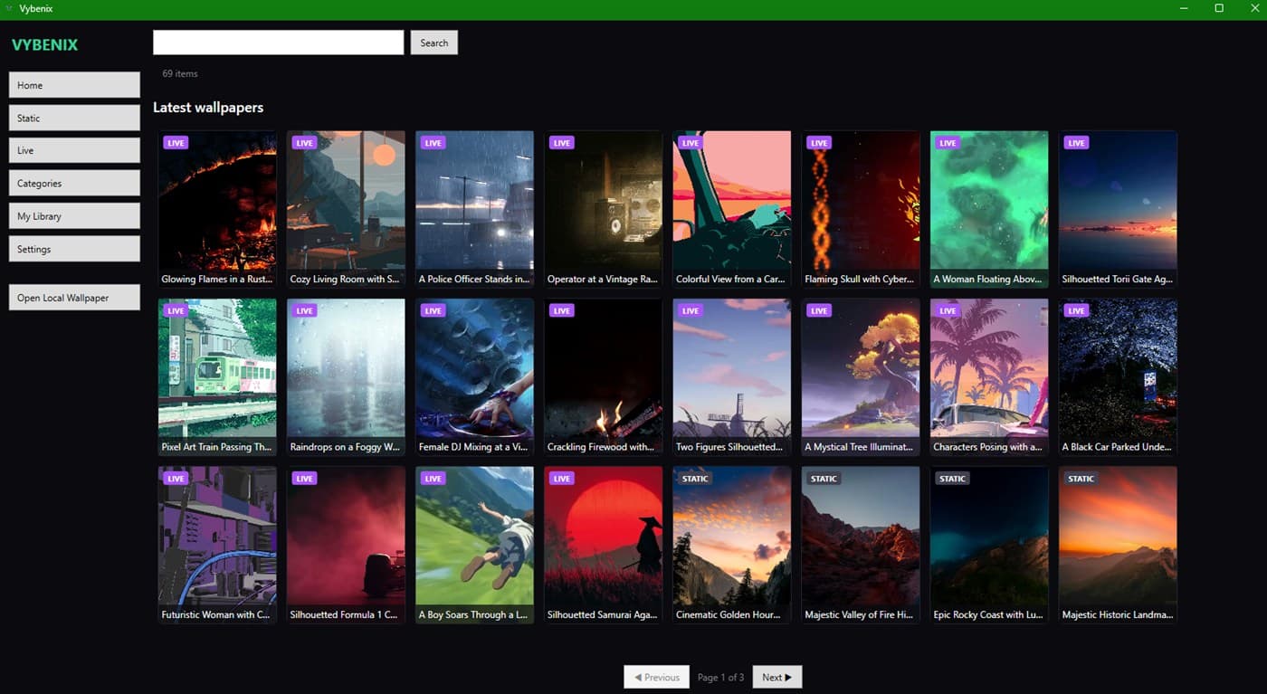Open Majestic Historic Landmark wallpaper
This screenshot has width=1267, height=694.
point(1118,545)
